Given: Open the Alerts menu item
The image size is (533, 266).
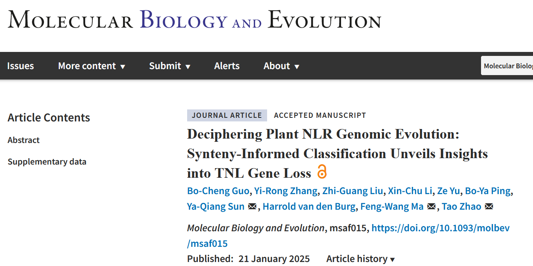Looking at the screenshot, I should click(x=227, y=66).
